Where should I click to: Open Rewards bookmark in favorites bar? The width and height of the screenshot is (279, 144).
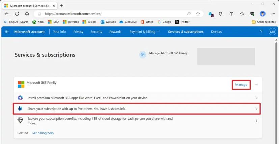[x=71, y=22]
